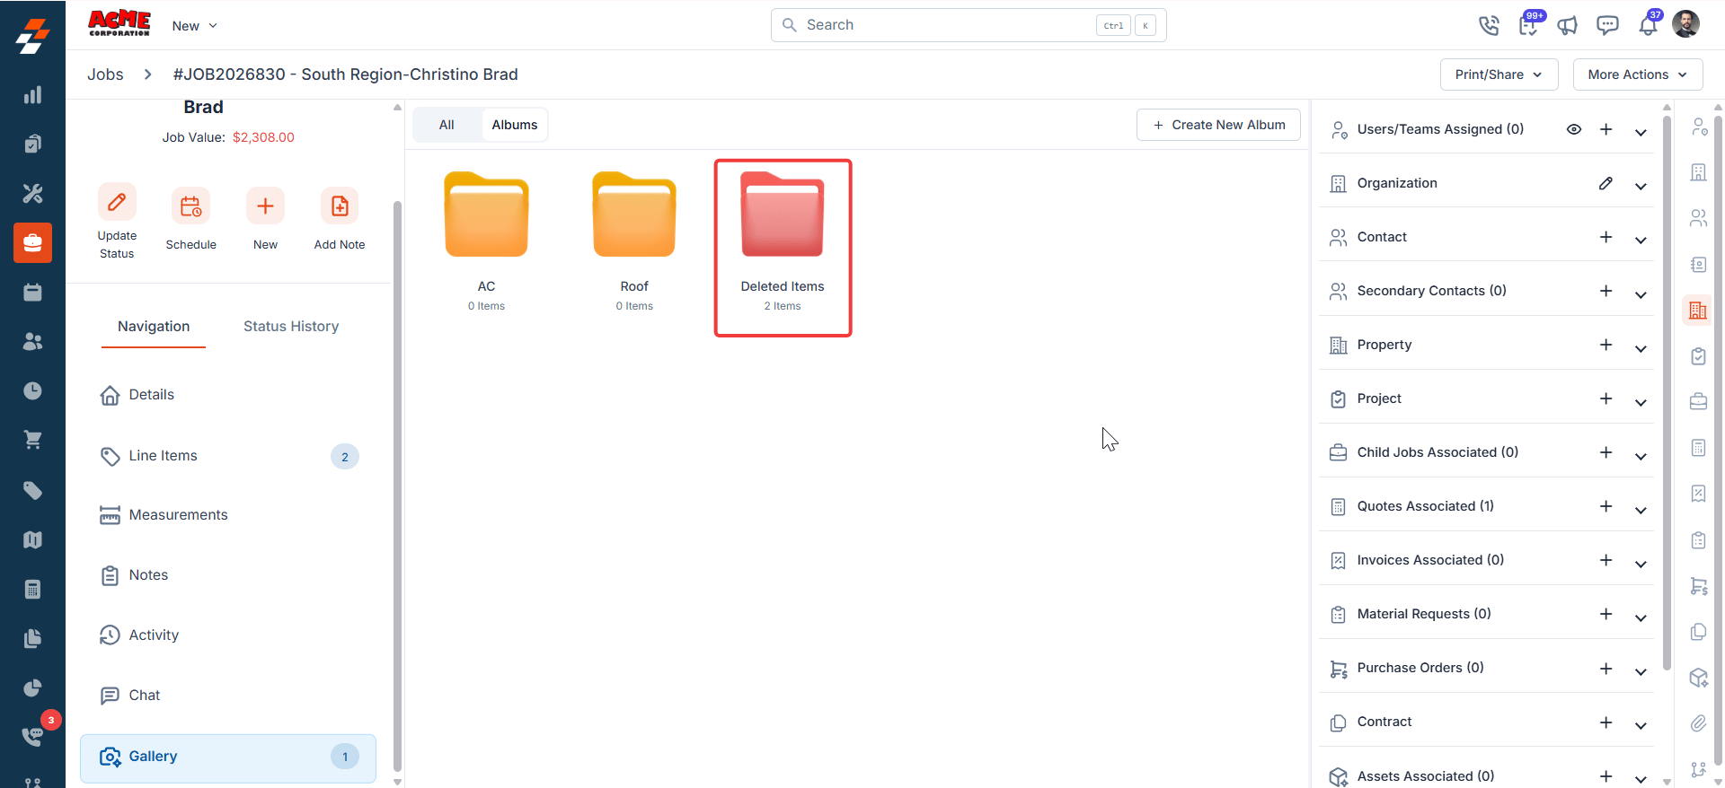Open the map sidebar icon

point(32,539)
